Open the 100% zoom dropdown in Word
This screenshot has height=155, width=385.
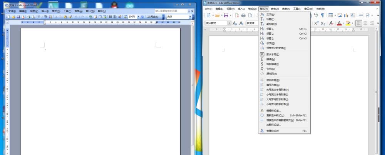pyautogui.click(x=138, y=17)
